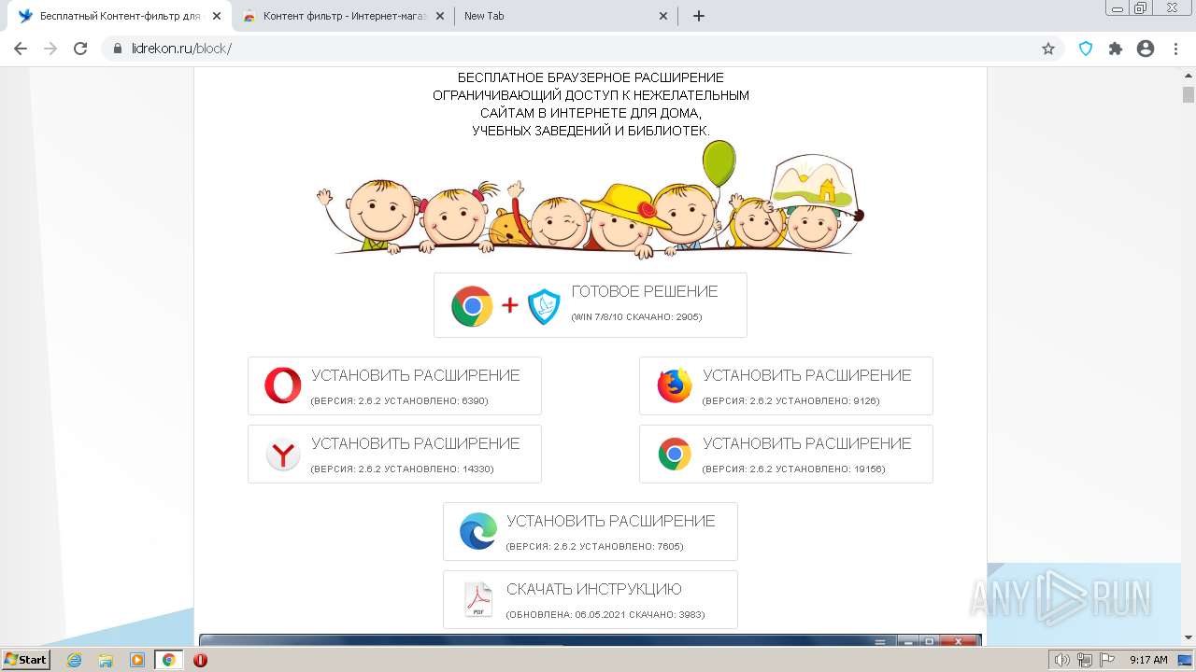
Task: Click the Chrome logo in the 19156 installs button
Action: point(674,455)
